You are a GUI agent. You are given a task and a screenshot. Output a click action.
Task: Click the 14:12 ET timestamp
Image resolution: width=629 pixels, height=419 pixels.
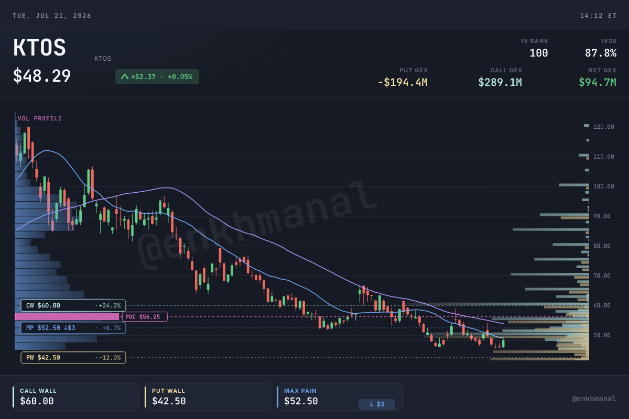click(x=598, y=16)
